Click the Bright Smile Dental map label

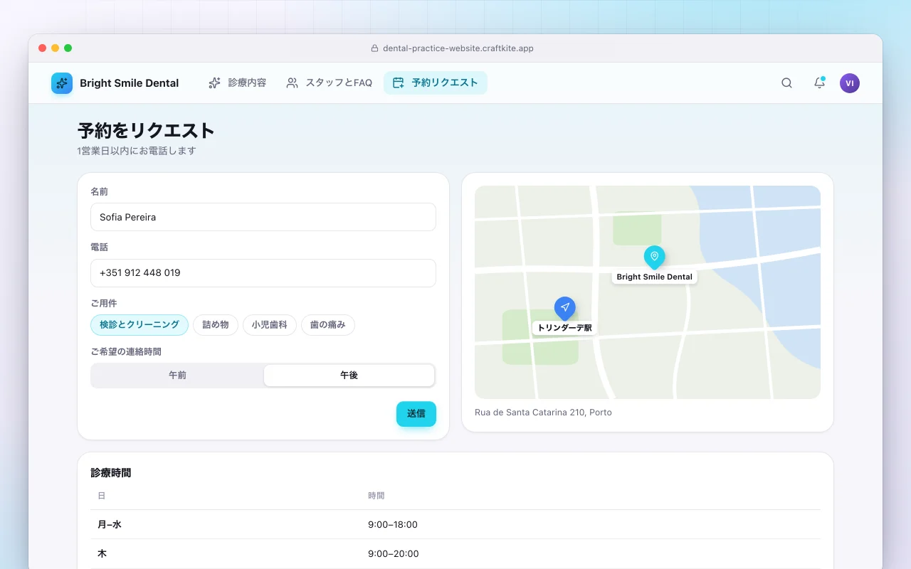(655, 277)
